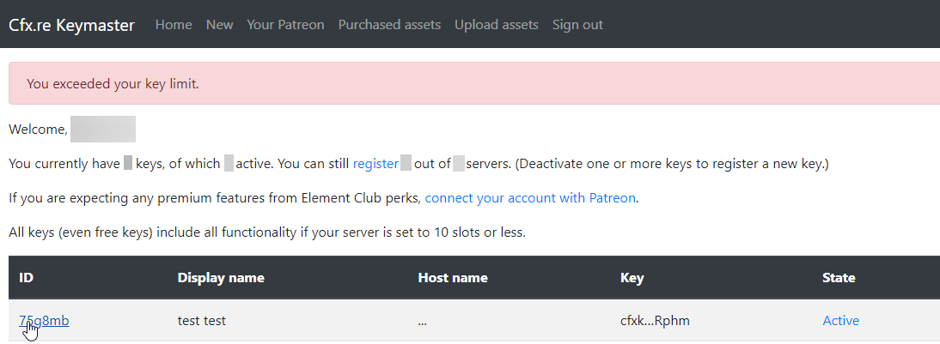Click connect your account with Patreon
This screenshot has width=940, height=344.
pyautogui.click(x=530, y=198)
